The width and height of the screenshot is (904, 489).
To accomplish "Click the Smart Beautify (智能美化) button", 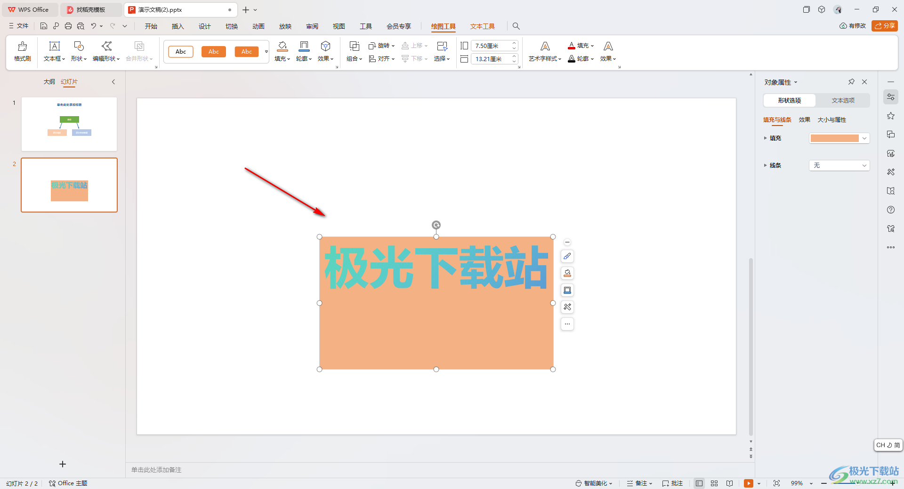I will (594, 483).
